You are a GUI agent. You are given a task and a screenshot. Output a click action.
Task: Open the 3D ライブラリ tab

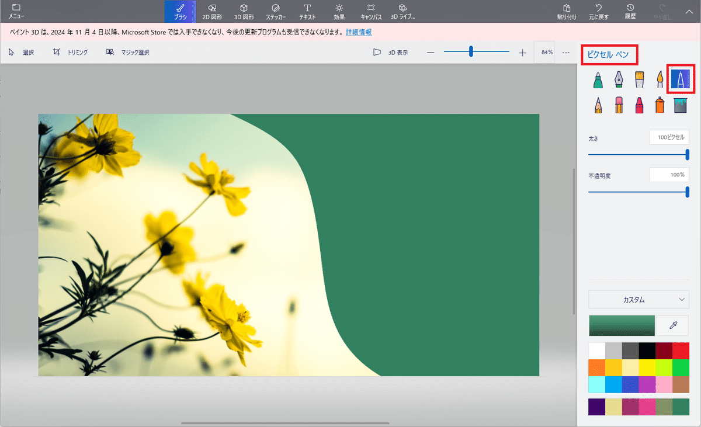[402, 11]
